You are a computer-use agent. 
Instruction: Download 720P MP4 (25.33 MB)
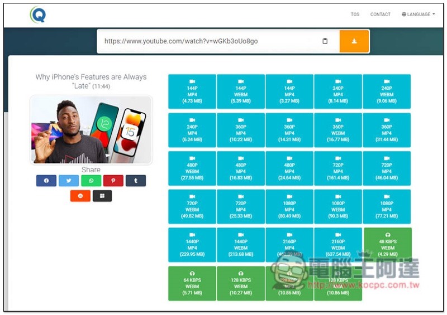point(241,207)
